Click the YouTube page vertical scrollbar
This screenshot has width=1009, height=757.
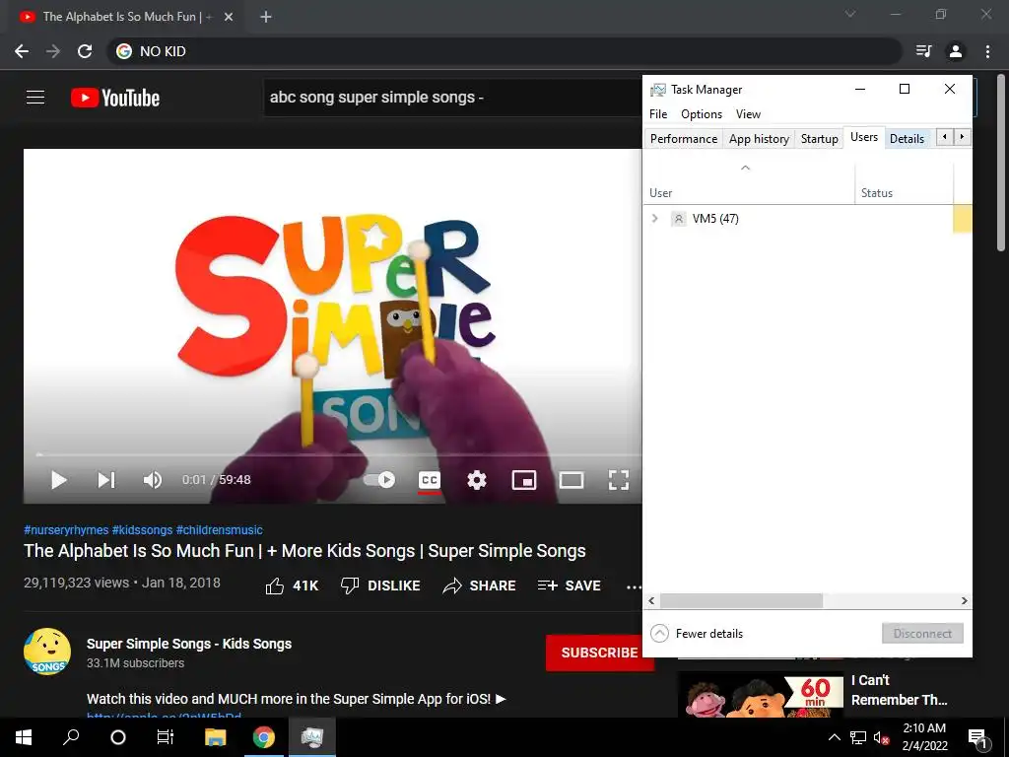pos(1001,165)
